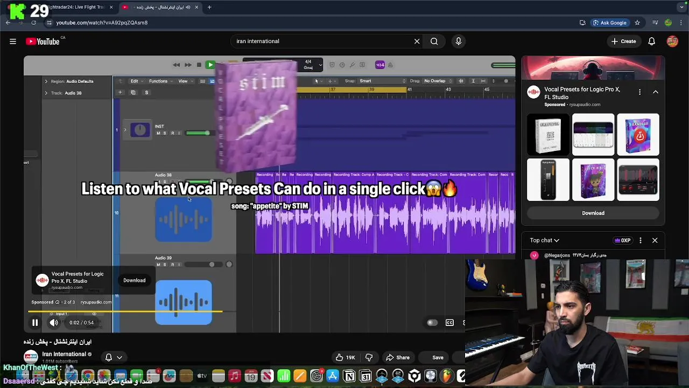Toggle the autoplay switch
Screen dimensions: 689x388
(x=431, y=323)
